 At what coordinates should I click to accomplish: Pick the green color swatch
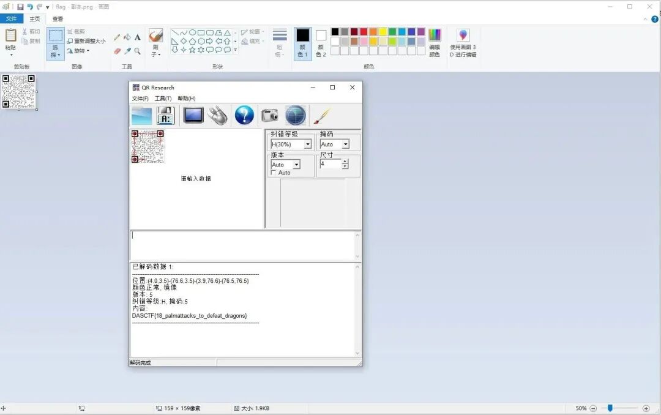pos(392,32)
